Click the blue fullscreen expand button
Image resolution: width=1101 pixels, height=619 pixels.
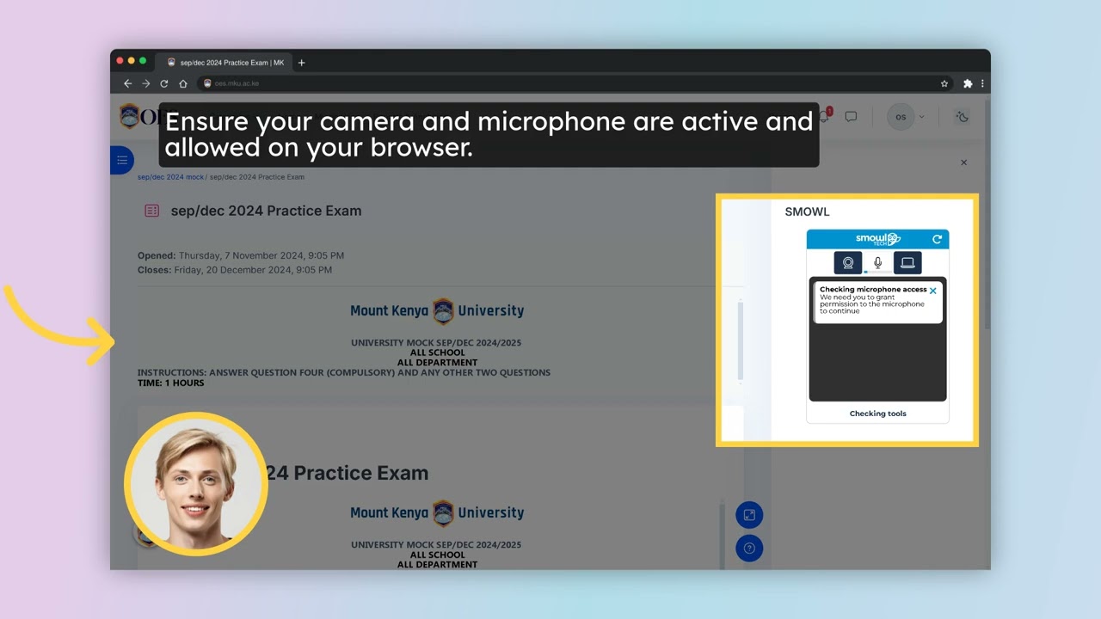point(749,515)
